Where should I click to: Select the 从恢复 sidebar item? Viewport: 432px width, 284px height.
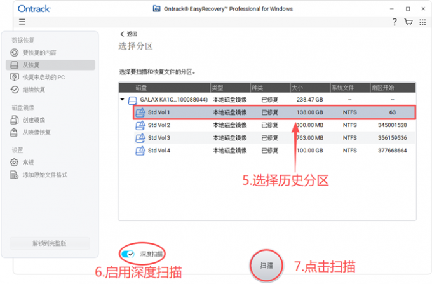coord(50,65)
